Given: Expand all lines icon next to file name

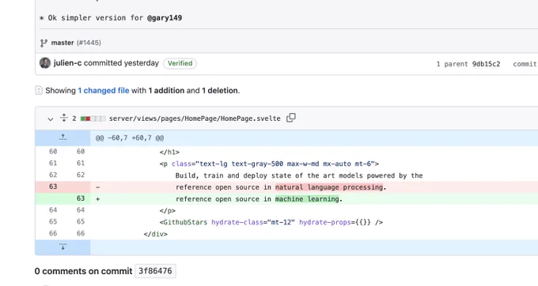Looking at the screenshot, I should pos(64,118).
